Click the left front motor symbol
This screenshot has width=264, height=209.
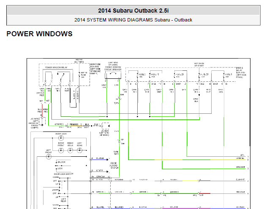click(49, 157)
